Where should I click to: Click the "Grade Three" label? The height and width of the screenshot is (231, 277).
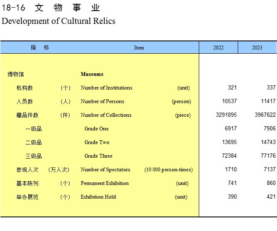point(98,156)
